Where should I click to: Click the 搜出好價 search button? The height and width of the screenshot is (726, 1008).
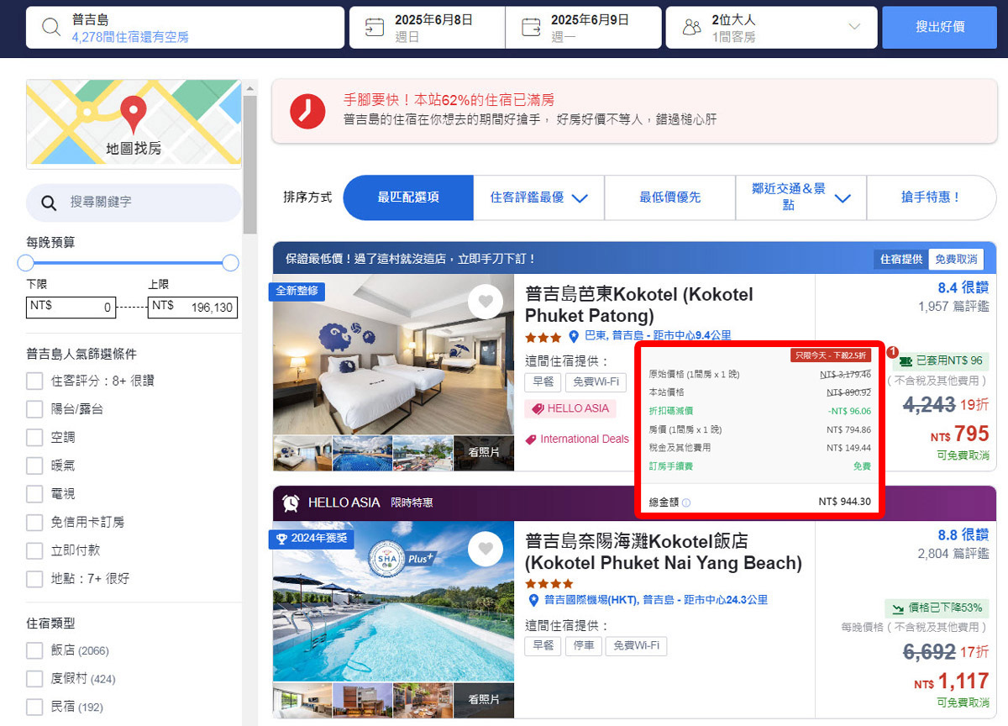[x=940, y=28]
